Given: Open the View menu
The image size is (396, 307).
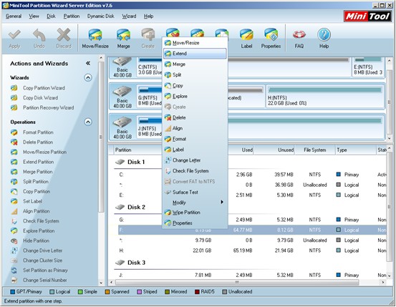Looking at the screenshot, I should tap(34, 16).
